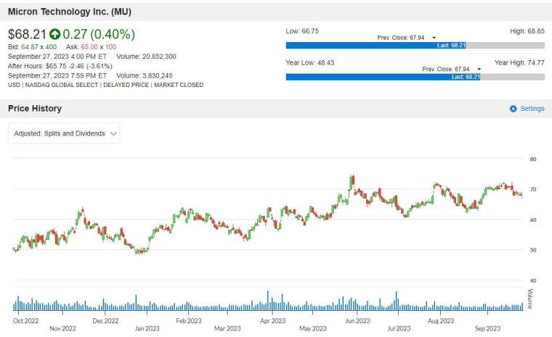Click the Jan 2023 axis label
The image size is (552, 337).
coord(147,328)
